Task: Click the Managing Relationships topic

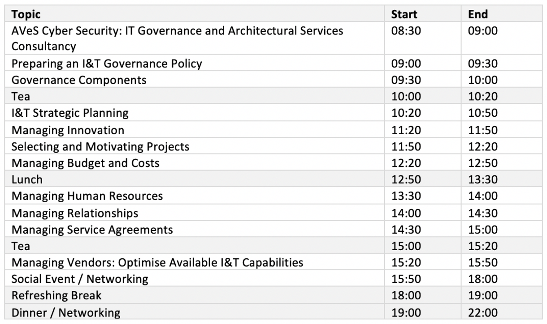Action: pos(75,213)
